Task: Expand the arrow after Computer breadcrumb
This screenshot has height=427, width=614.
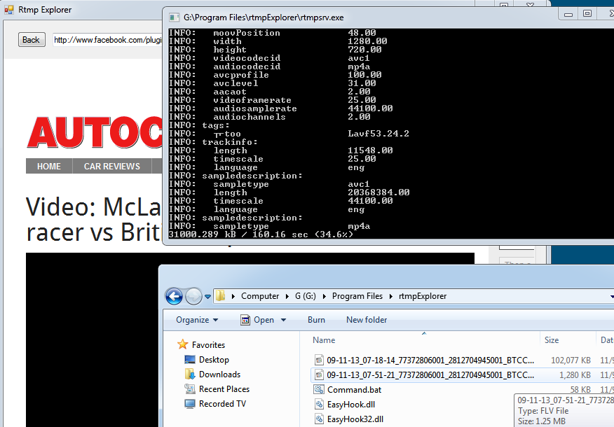Action: click(x=287, y=296)
